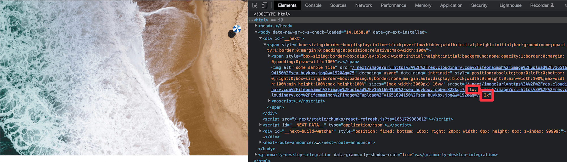The height and width of the screenshot is (162, 567).
Task: Select the closing </span> tag row
Action: click(275, 107)
